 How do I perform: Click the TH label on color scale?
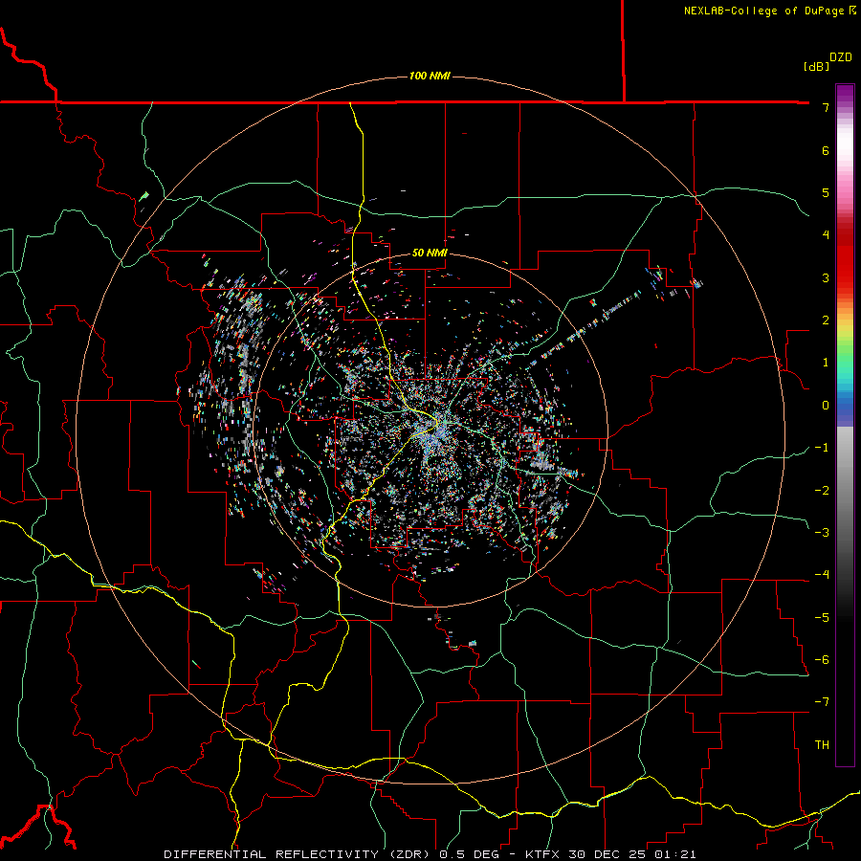[822, 745]
